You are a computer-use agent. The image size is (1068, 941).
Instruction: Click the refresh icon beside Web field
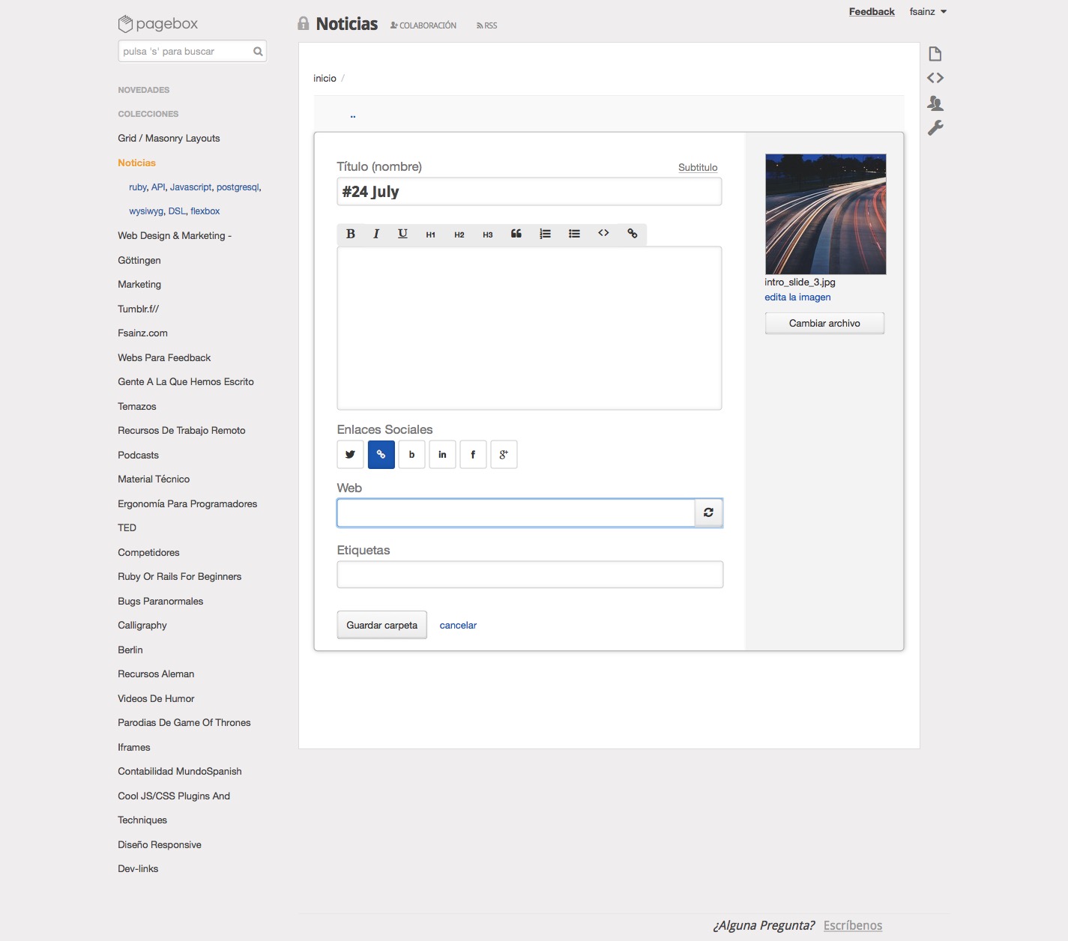[708, 512]
